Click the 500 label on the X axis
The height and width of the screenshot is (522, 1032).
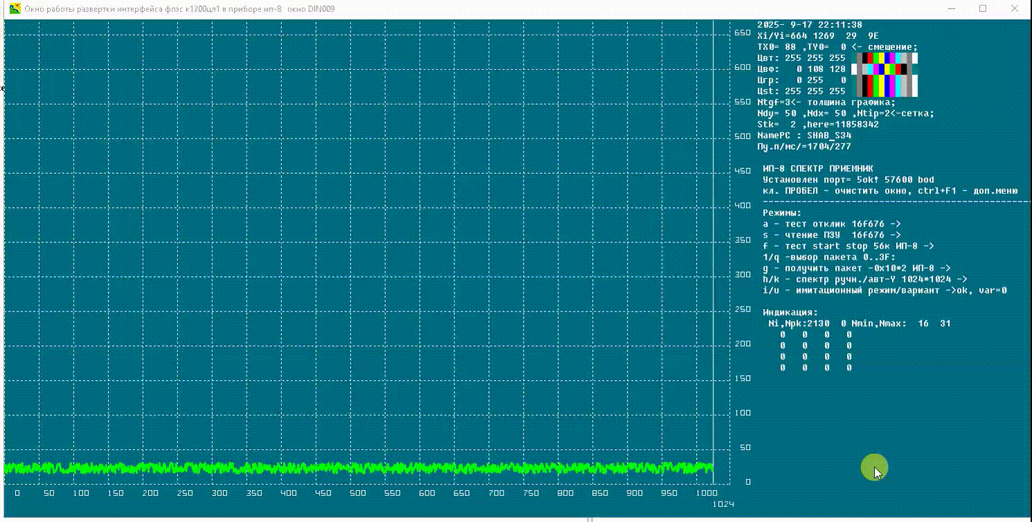point(357,494)
